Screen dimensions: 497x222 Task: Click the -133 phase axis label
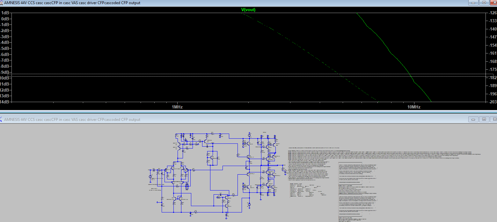click(493, 21)
